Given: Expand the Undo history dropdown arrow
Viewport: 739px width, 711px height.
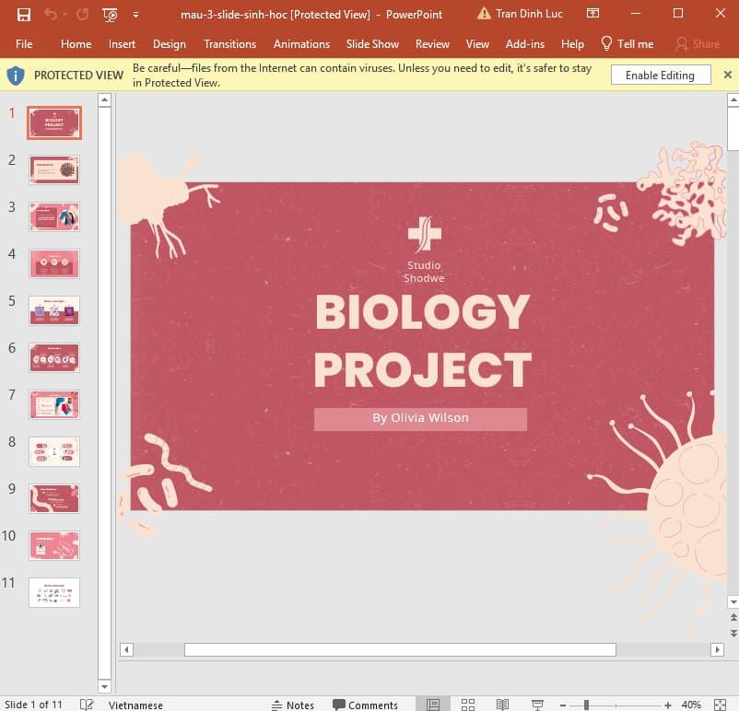Looking at the screenshot, I should 64,14.
